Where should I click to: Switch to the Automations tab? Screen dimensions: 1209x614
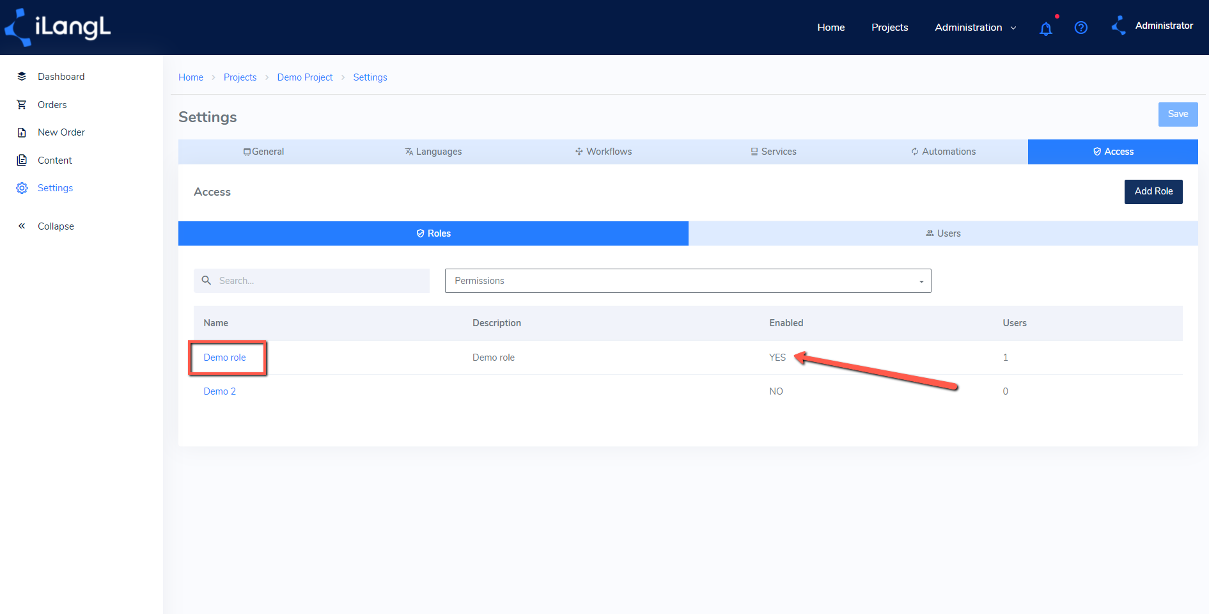point(944,152)
